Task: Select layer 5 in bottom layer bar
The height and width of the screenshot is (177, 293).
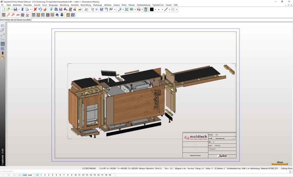Action: tap(56, 175)
